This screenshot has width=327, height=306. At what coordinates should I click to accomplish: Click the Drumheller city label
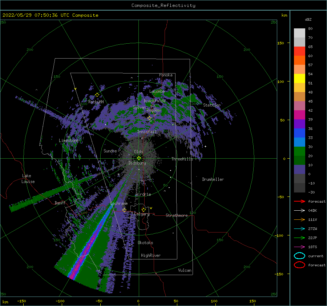click(213, 179)
